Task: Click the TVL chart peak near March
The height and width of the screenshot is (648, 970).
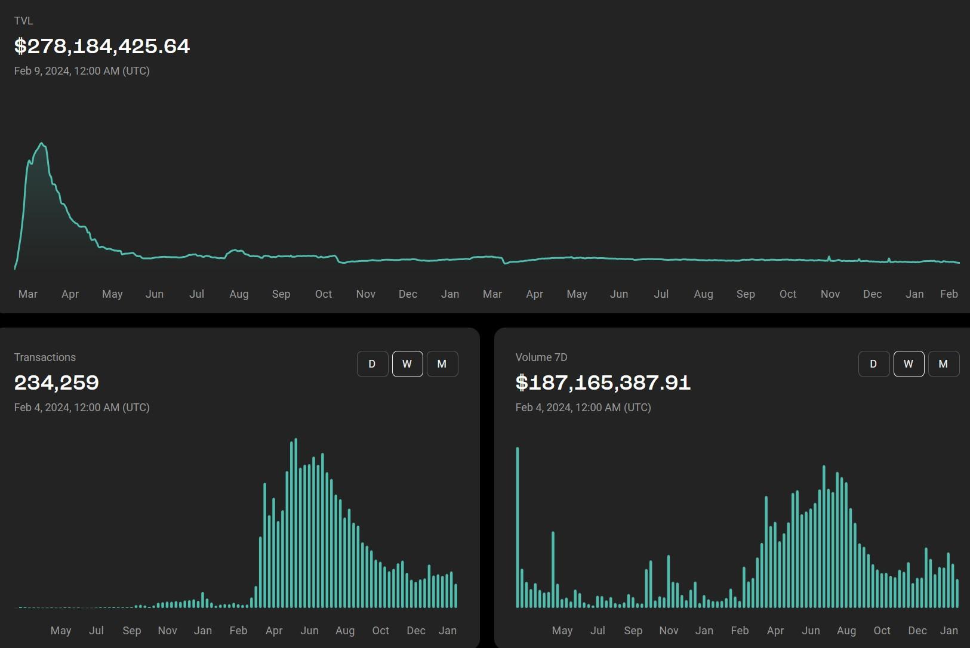Action: [x=42, y=144]
